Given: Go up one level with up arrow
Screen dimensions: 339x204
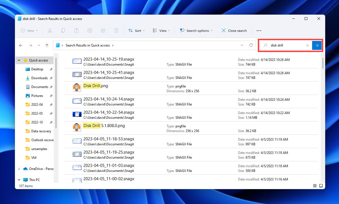Looking at the screenshot, I should click(x=47, y=45).
